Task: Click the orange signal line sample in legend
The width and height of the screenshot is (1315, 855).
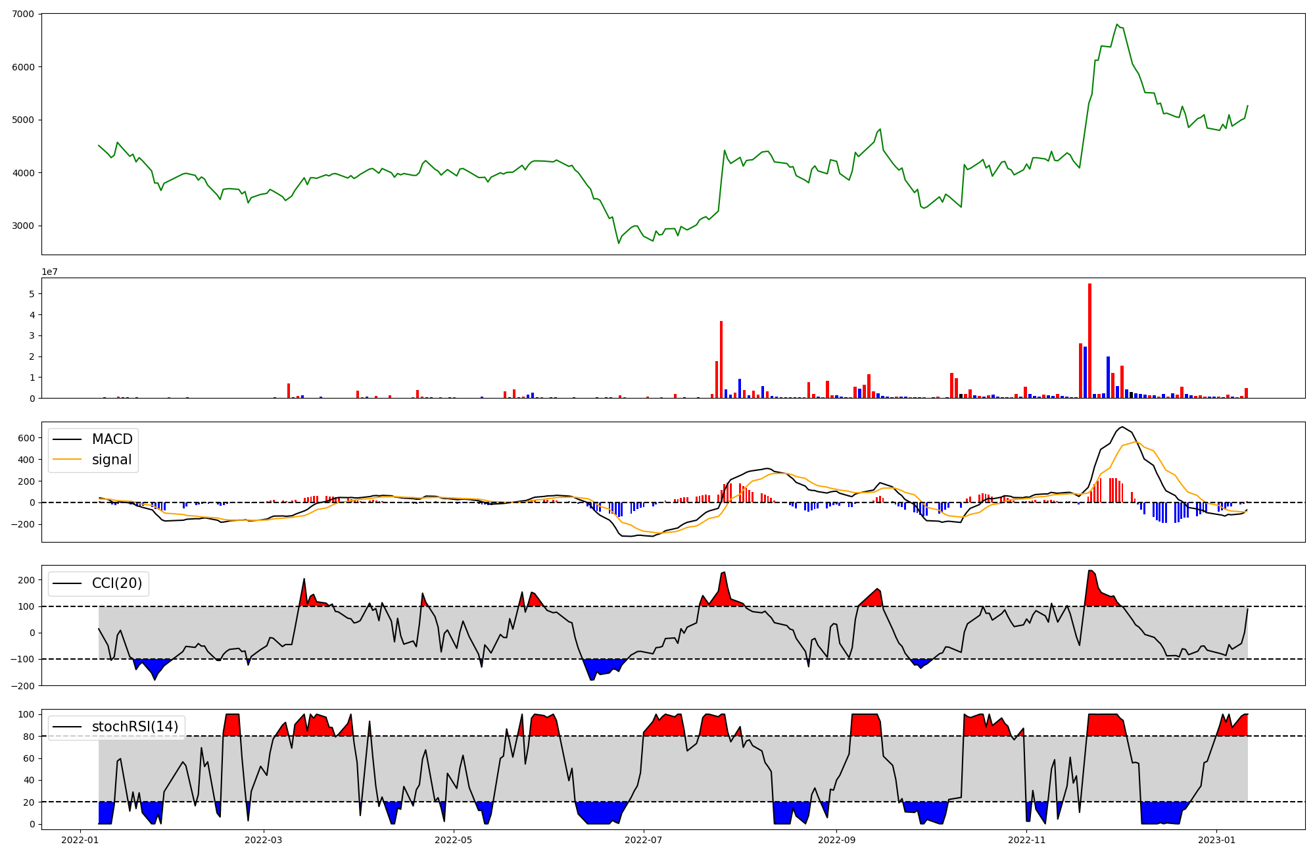Action: click(x=67, y=460)
